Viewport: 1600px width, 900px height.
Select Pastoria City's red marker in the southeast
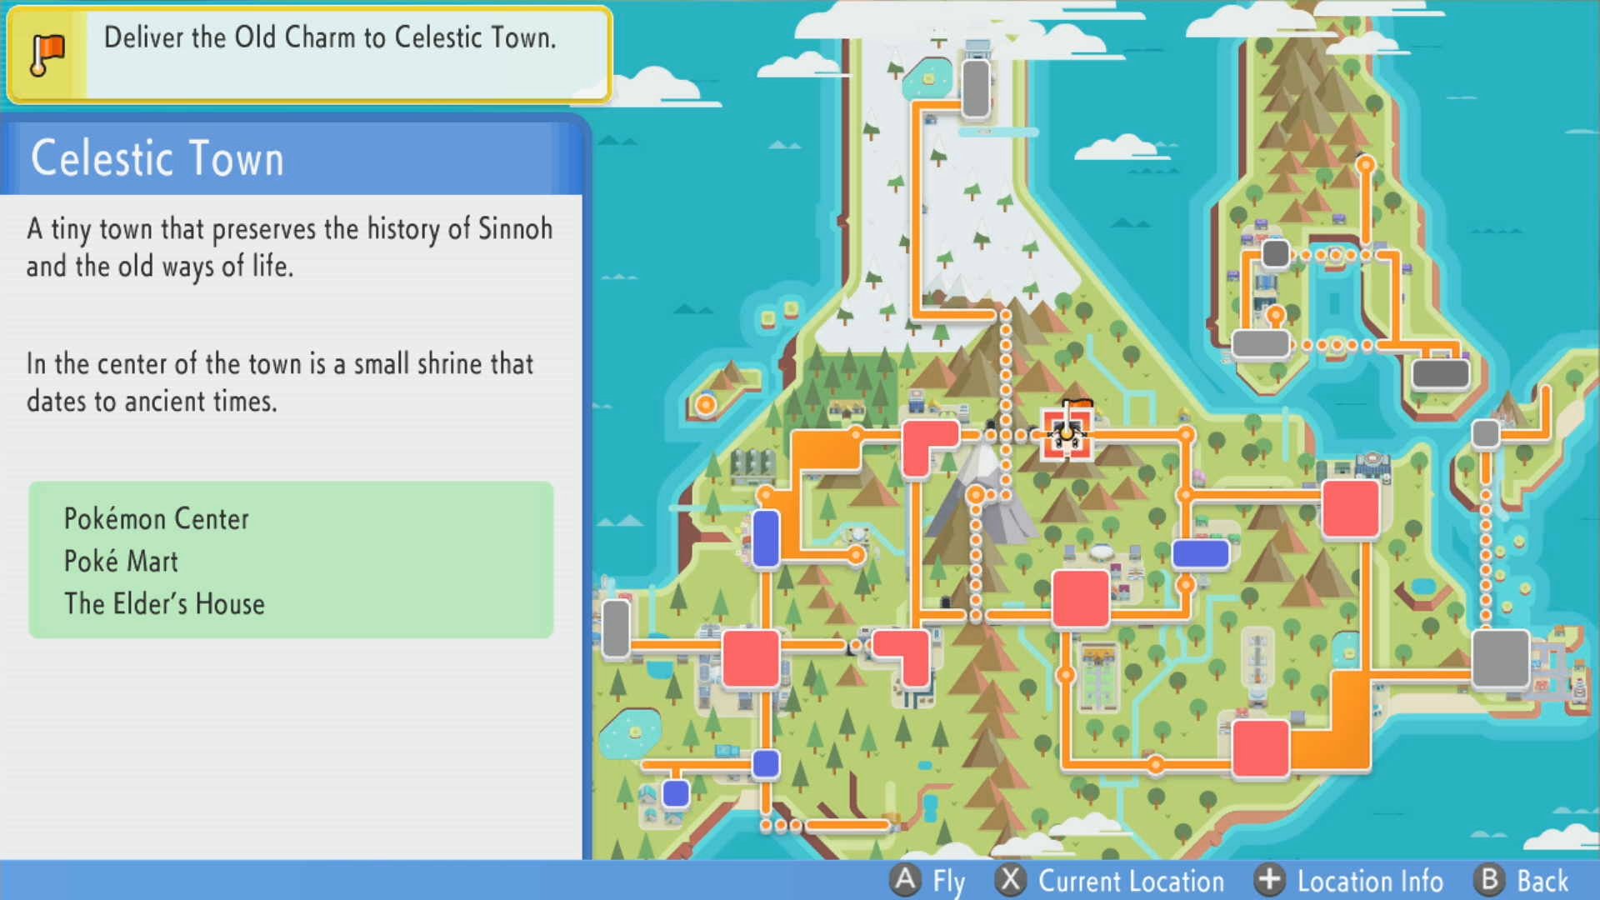(x=1260, y=748)
